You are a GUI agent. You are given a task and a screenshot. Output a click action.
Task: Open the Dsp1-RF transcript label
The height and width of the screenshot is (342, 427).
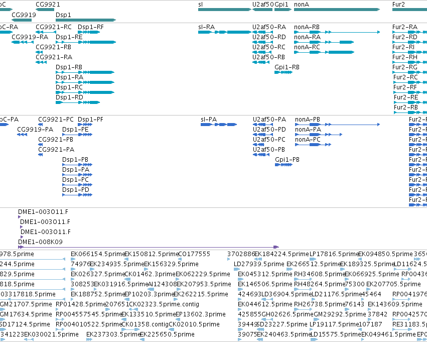pos(91,27)
